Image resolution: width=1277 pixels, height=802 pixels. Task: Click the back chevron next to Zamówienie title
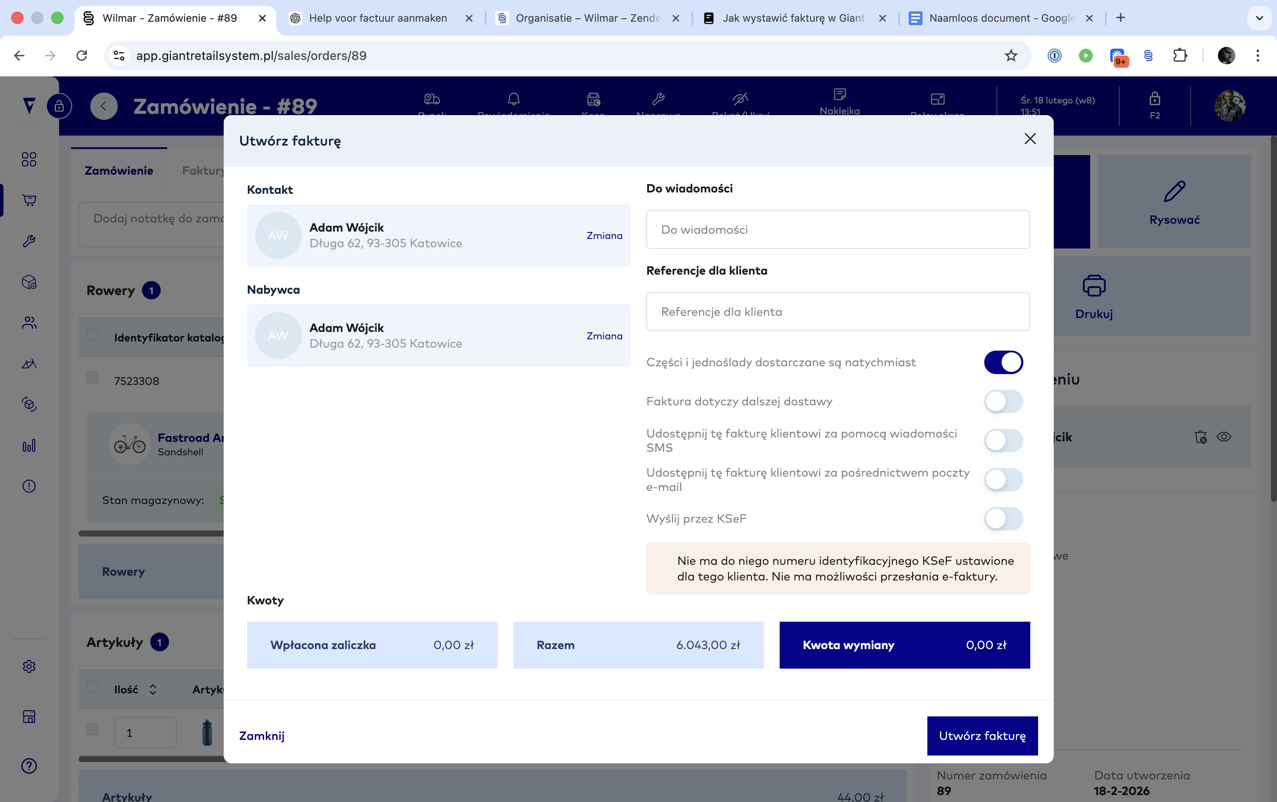(104, 106)
